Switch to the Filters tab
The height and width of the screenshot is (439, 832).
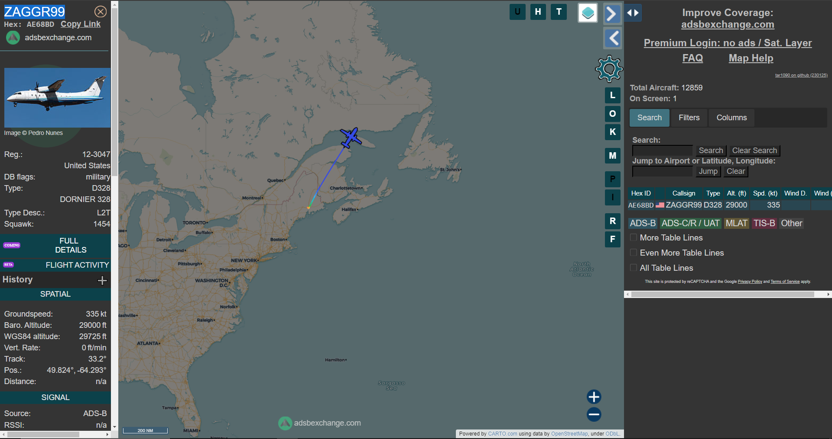689,118
